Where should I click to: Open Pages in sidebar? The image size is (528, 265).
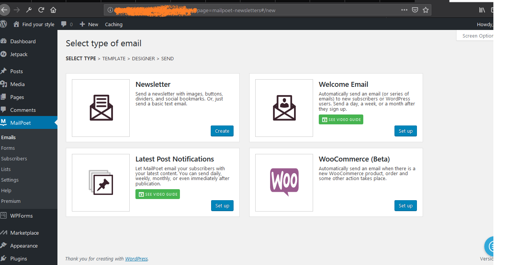click(29, 97)
